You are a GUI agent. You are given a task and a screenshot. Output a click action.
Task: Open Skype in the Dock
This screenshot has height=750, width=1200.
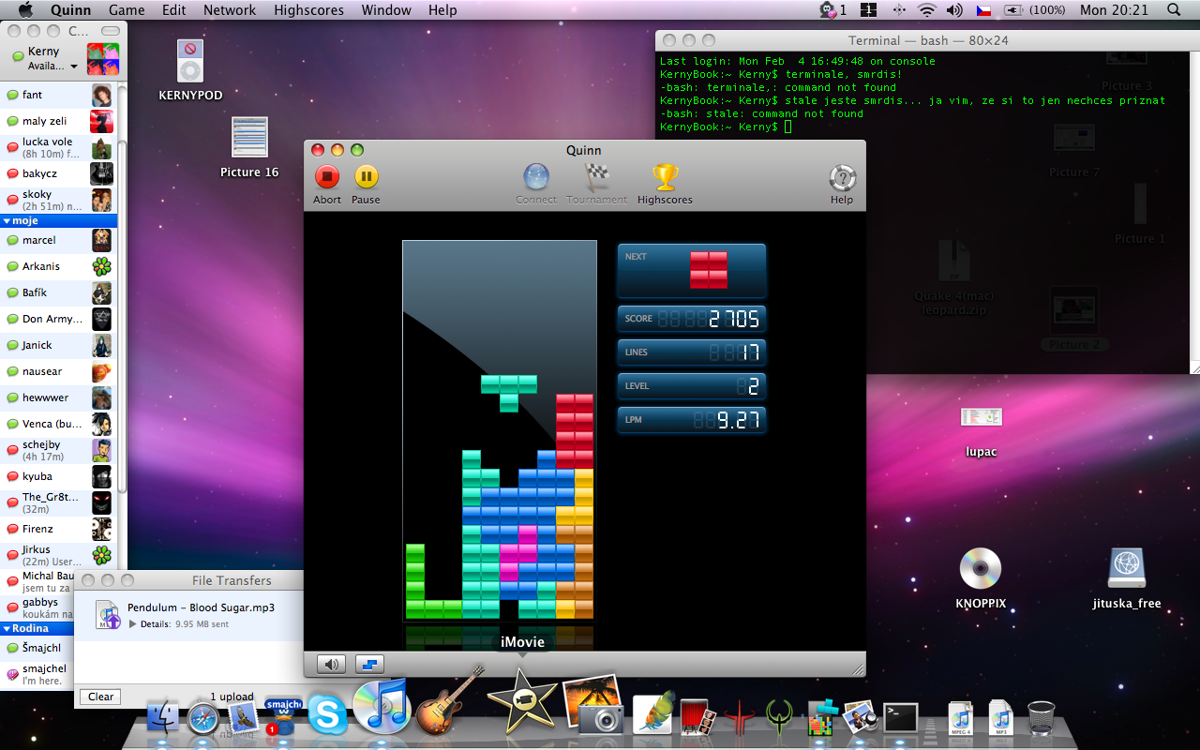[327, 715]
